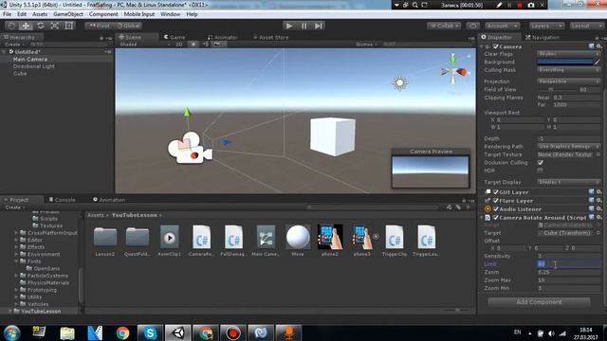Click the scene orientation gizmo
This screenshot has height=341, width=607.
[453, 71]
